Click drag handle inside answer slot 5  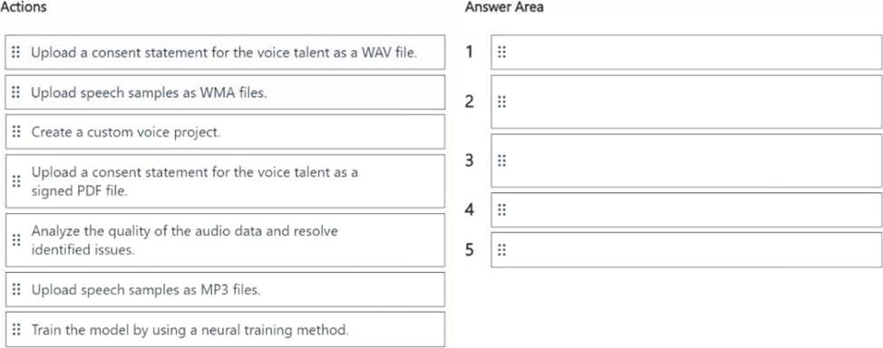pyautogui.click(x=501, y=250)
